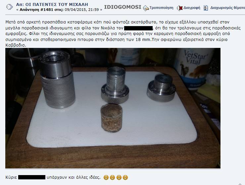This screenshot has width=245, height=185.
Task: Click the third grinning smiley emoji
Action: click(119, 177)
